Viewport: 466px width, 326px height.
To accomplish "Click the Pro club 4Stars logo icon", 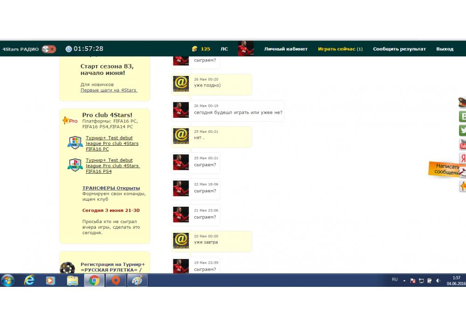I will tap(69, 121).
